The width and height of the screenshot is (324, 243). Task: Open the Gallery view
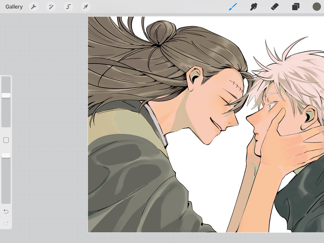tap(14, 7)
